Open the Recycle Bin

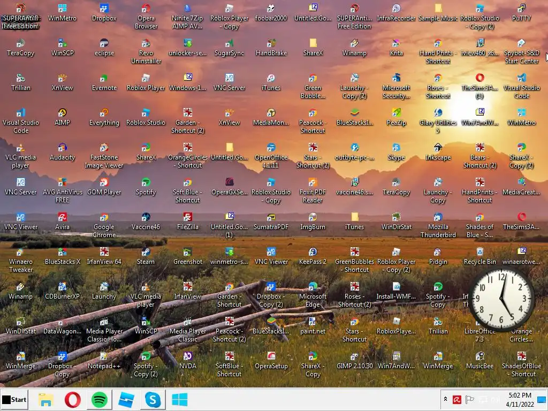pyautogui.click(x=480, y=256)
